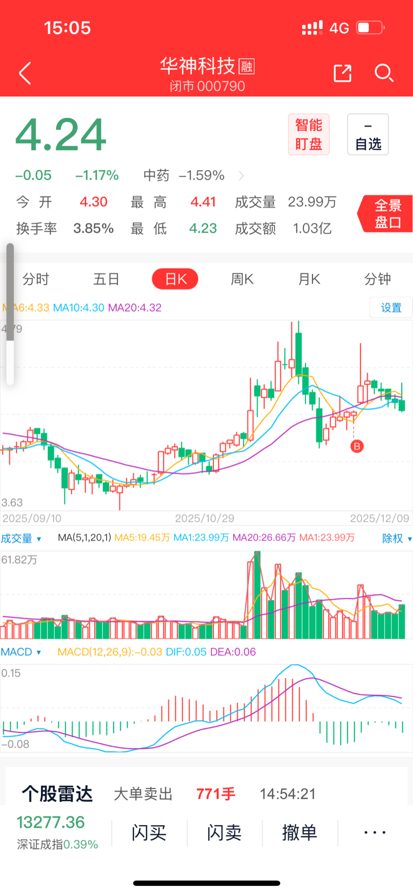Screen dimensions: 413x895
Task: Switch to 月K chart tab
Action: click(x=309, y=279)
